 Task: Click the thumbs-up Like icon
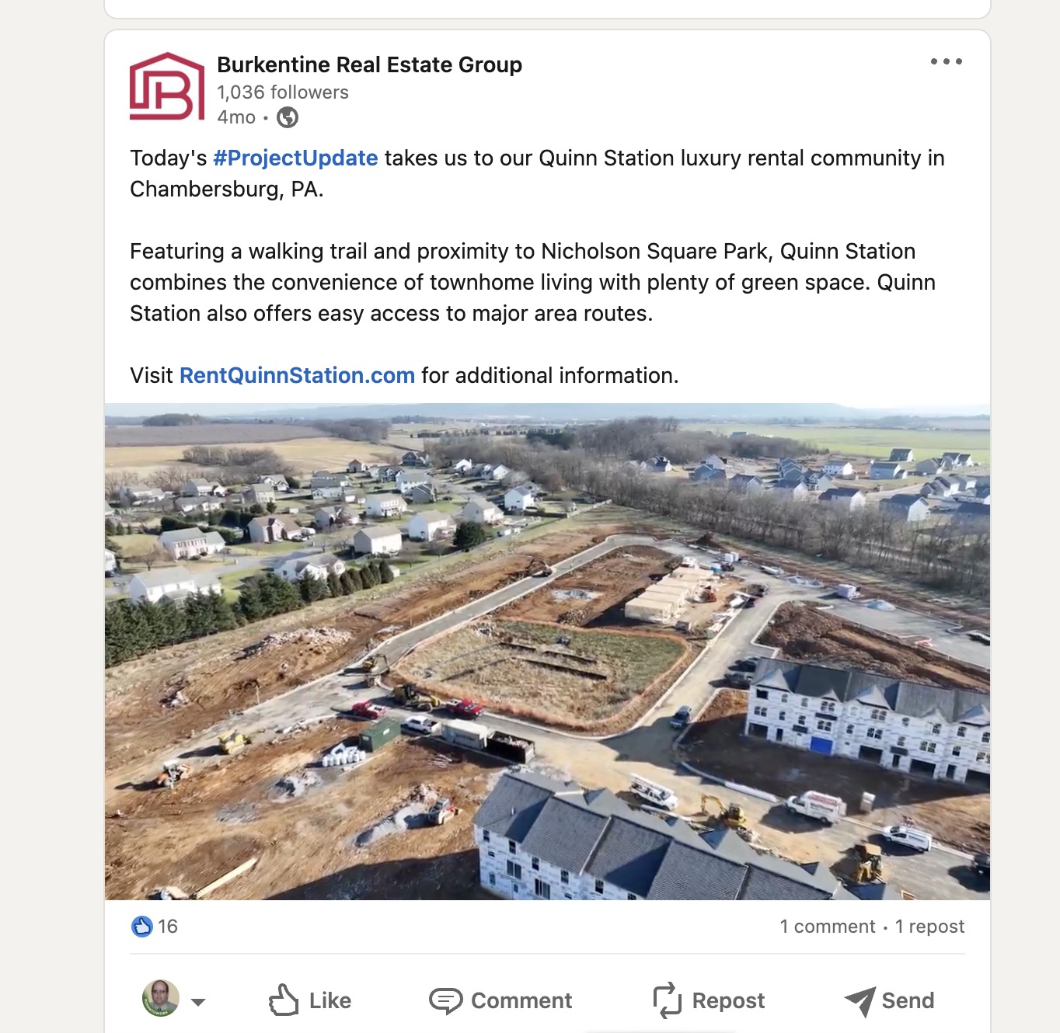pos(284,1000)
